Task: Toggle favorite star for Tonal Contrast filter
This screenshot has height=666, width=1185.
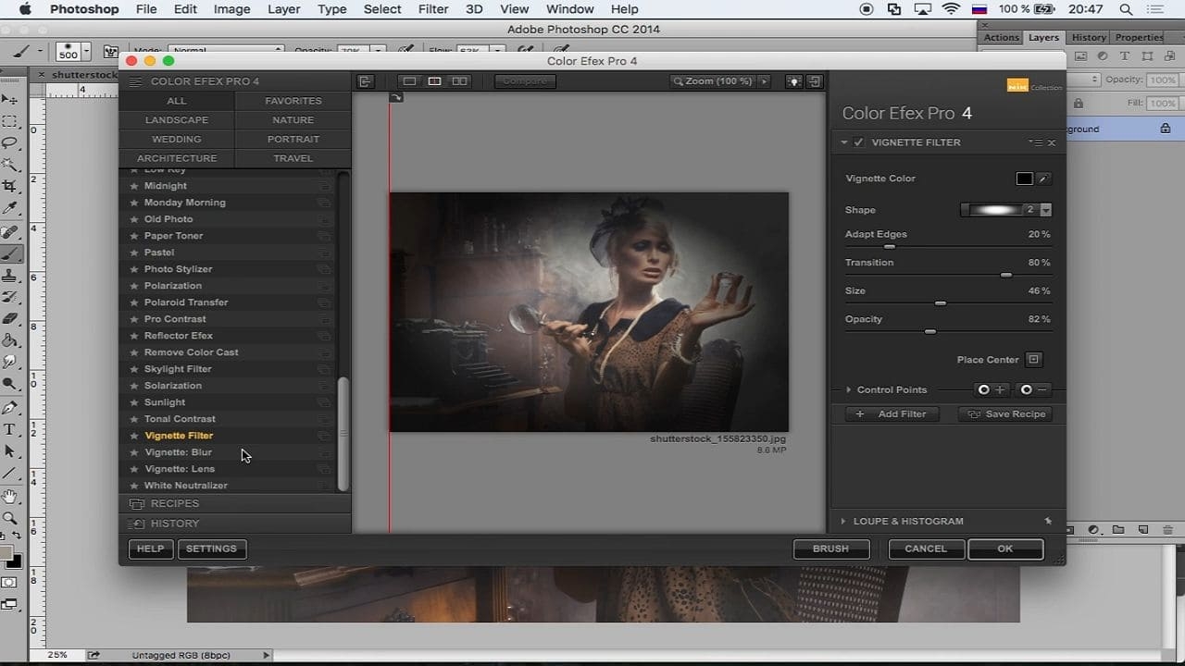Action: pyautogui.click(x=134, y=419)
